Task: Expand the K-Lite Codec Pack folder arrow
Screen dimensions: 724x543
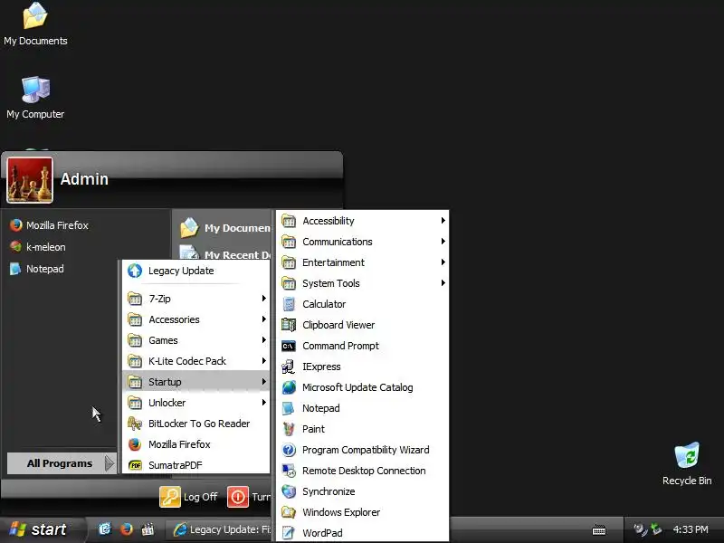Action: 263,361
